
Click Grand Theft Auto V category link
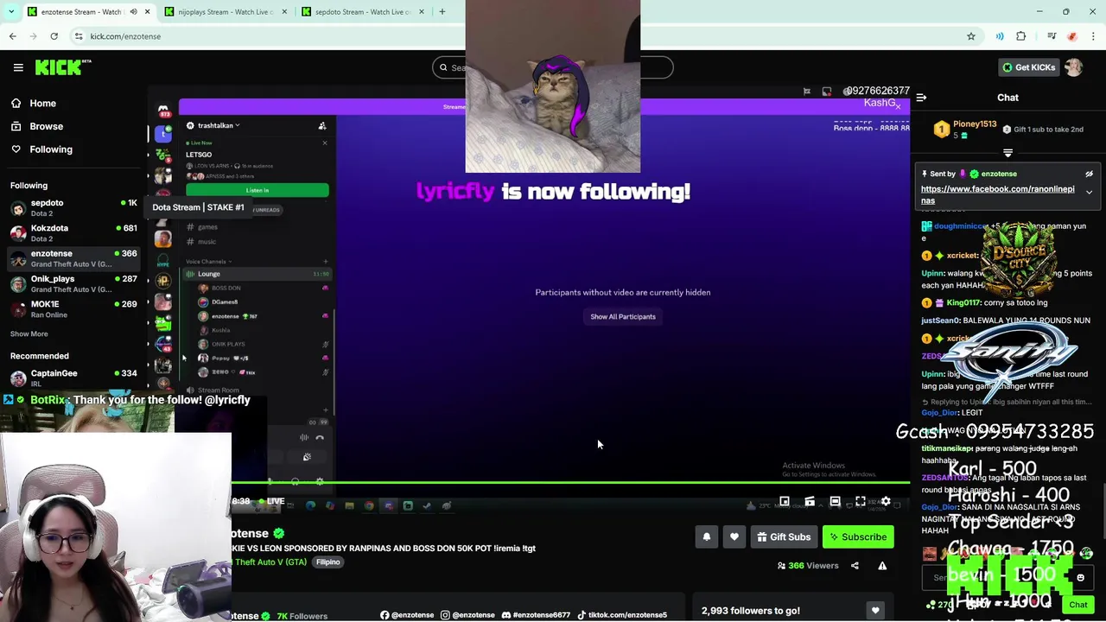click(x=269, y=562)
